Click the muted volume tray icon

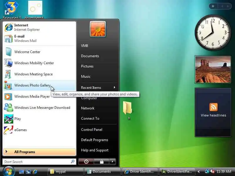212,172
